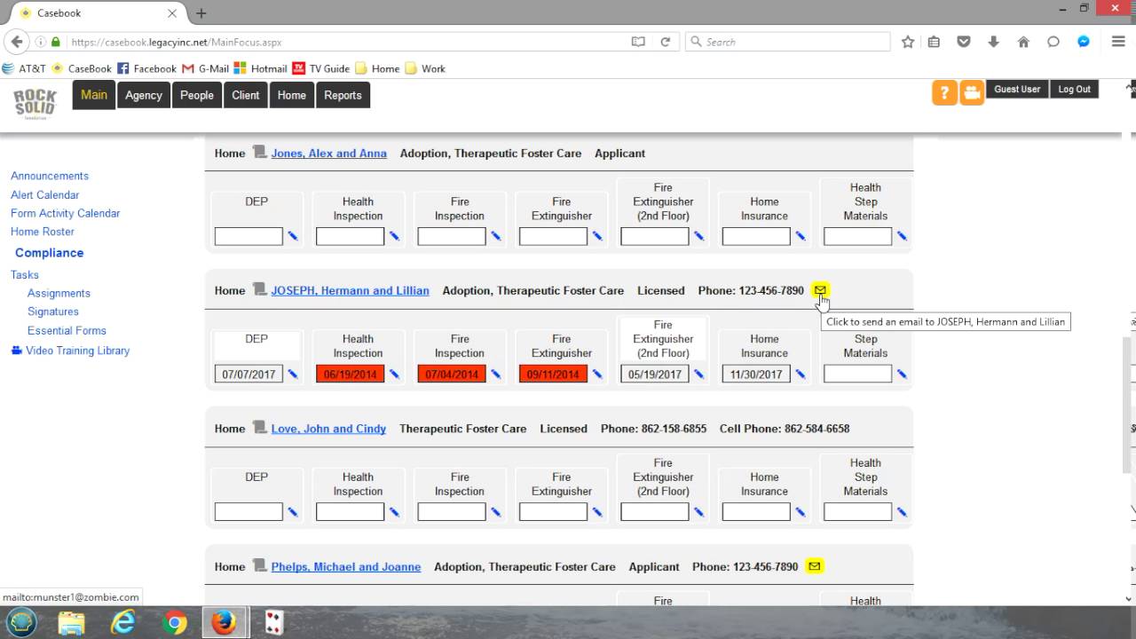Open Alert Calendar in sidebar
The width and height of the screenshot is (1136, 639).
click(x=44, y=194)
